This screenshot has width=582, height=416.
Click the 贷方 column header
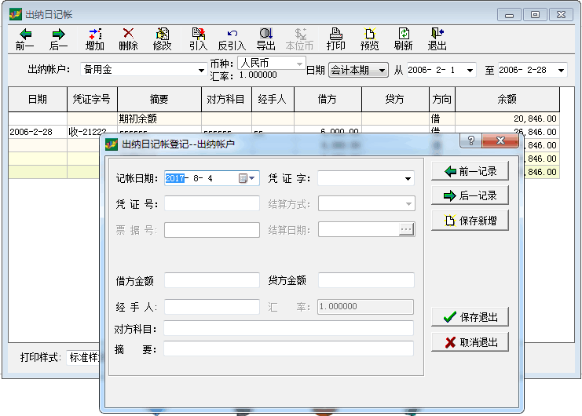point(395,100)
